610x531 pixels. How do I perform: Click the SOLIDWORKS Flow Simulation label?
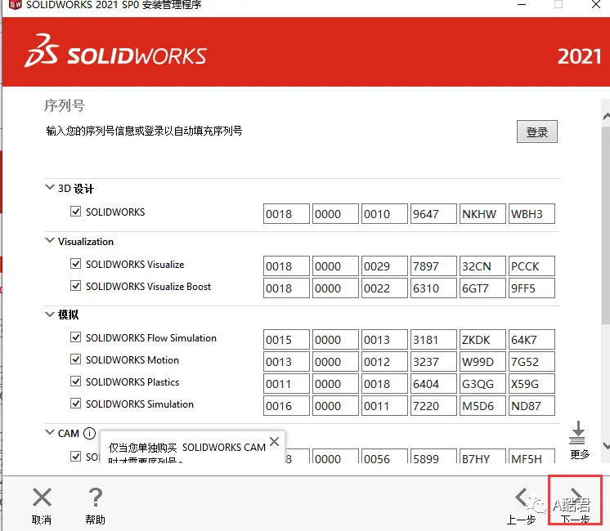pyautogui.click(x=151, y=338)
